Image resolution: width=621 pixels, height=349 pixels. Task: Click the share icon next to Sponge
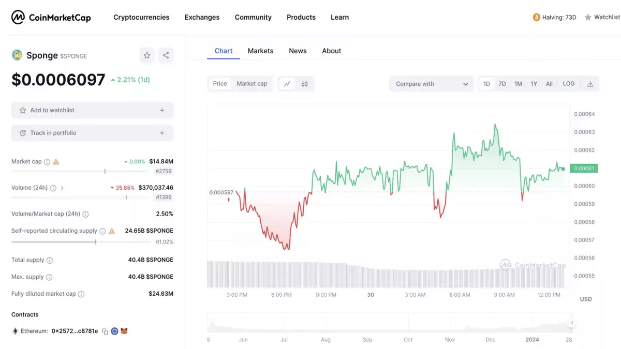pyautogui.click(x=166, y=55)
